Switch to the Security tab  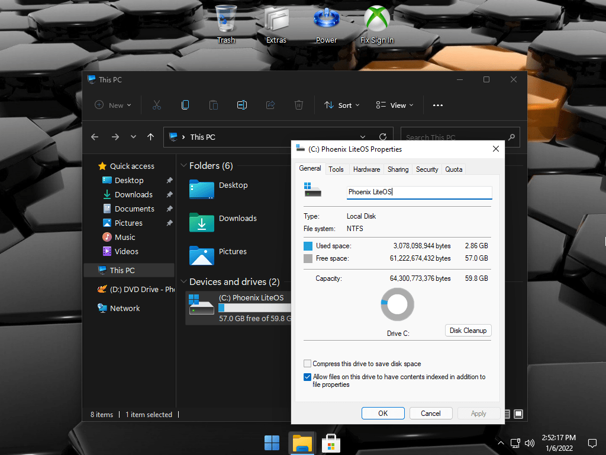coord(427,169)
